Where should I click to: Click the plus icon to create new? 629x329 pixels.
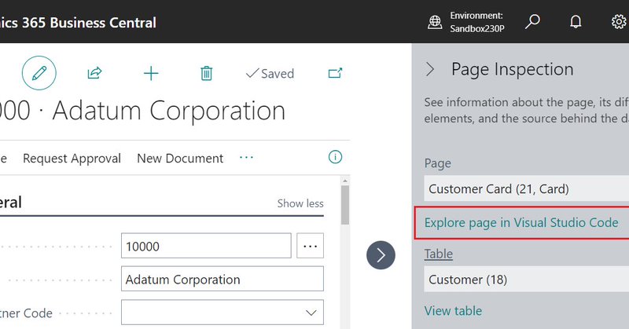coord(151,73)
